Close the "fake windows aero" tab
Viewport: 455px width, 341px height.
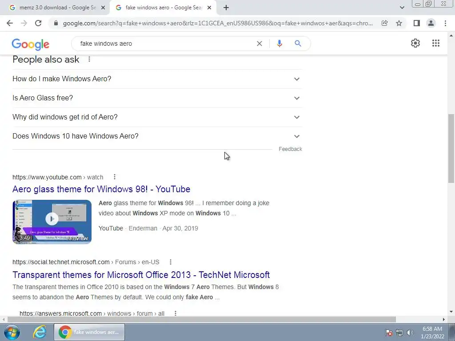[209, 8]
